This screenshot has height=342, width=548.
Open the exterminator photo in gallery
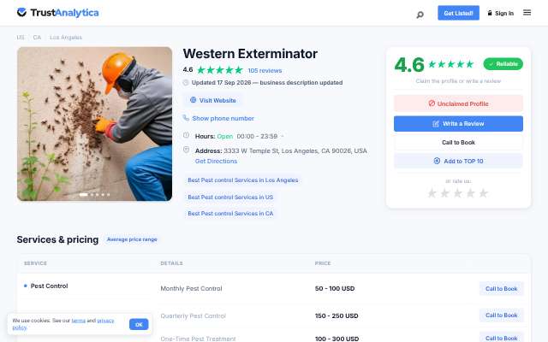(94, 124)
